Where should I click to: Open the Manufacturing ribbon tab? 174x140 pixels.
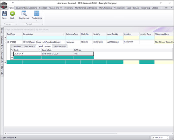(x=105, y=8)
